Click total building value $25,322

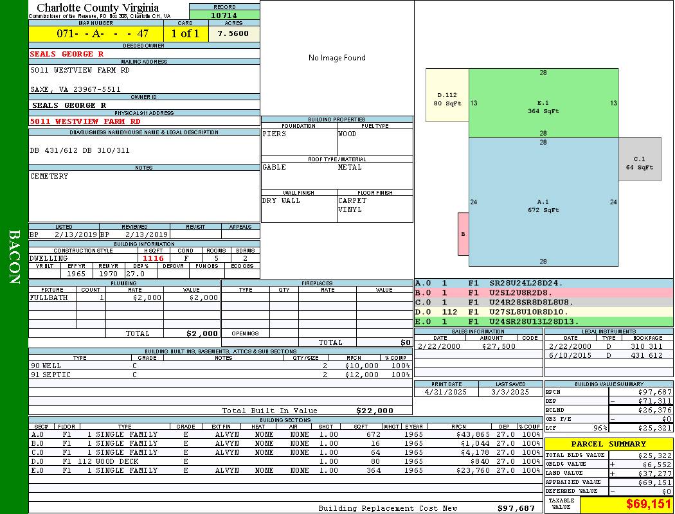[x=655, y=456]
